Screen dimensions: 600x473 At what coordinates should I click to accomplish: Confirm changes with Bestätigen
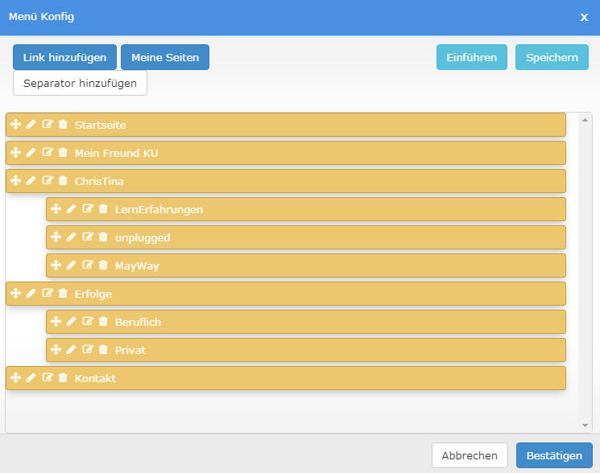coord(554,455)
